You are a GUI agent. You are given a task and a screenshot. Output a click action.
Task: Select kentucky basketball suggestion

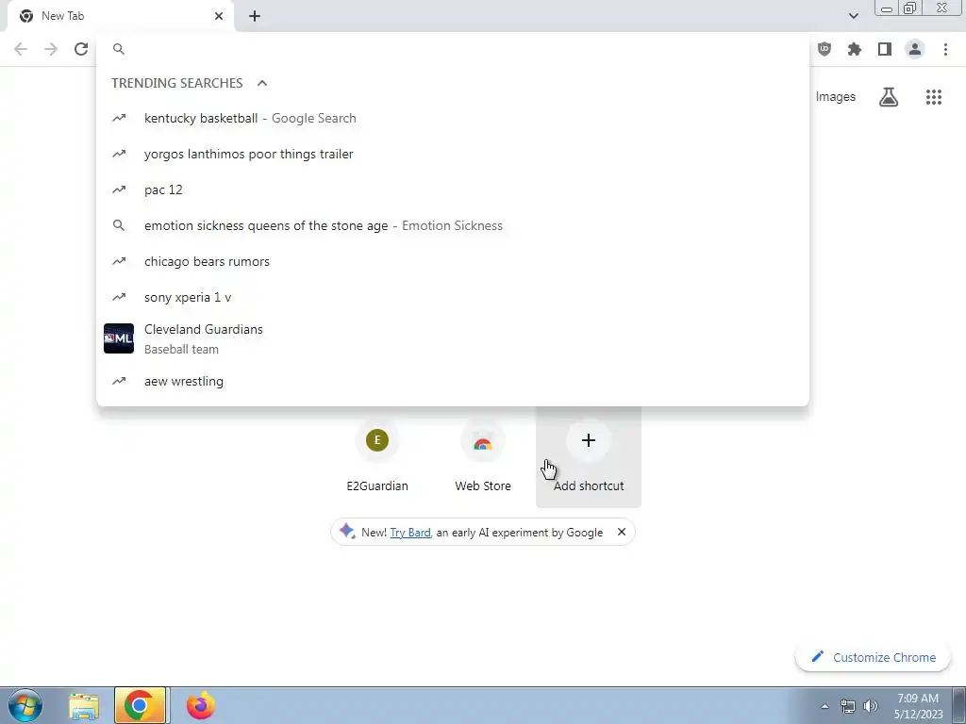click(x=453, y=118)
